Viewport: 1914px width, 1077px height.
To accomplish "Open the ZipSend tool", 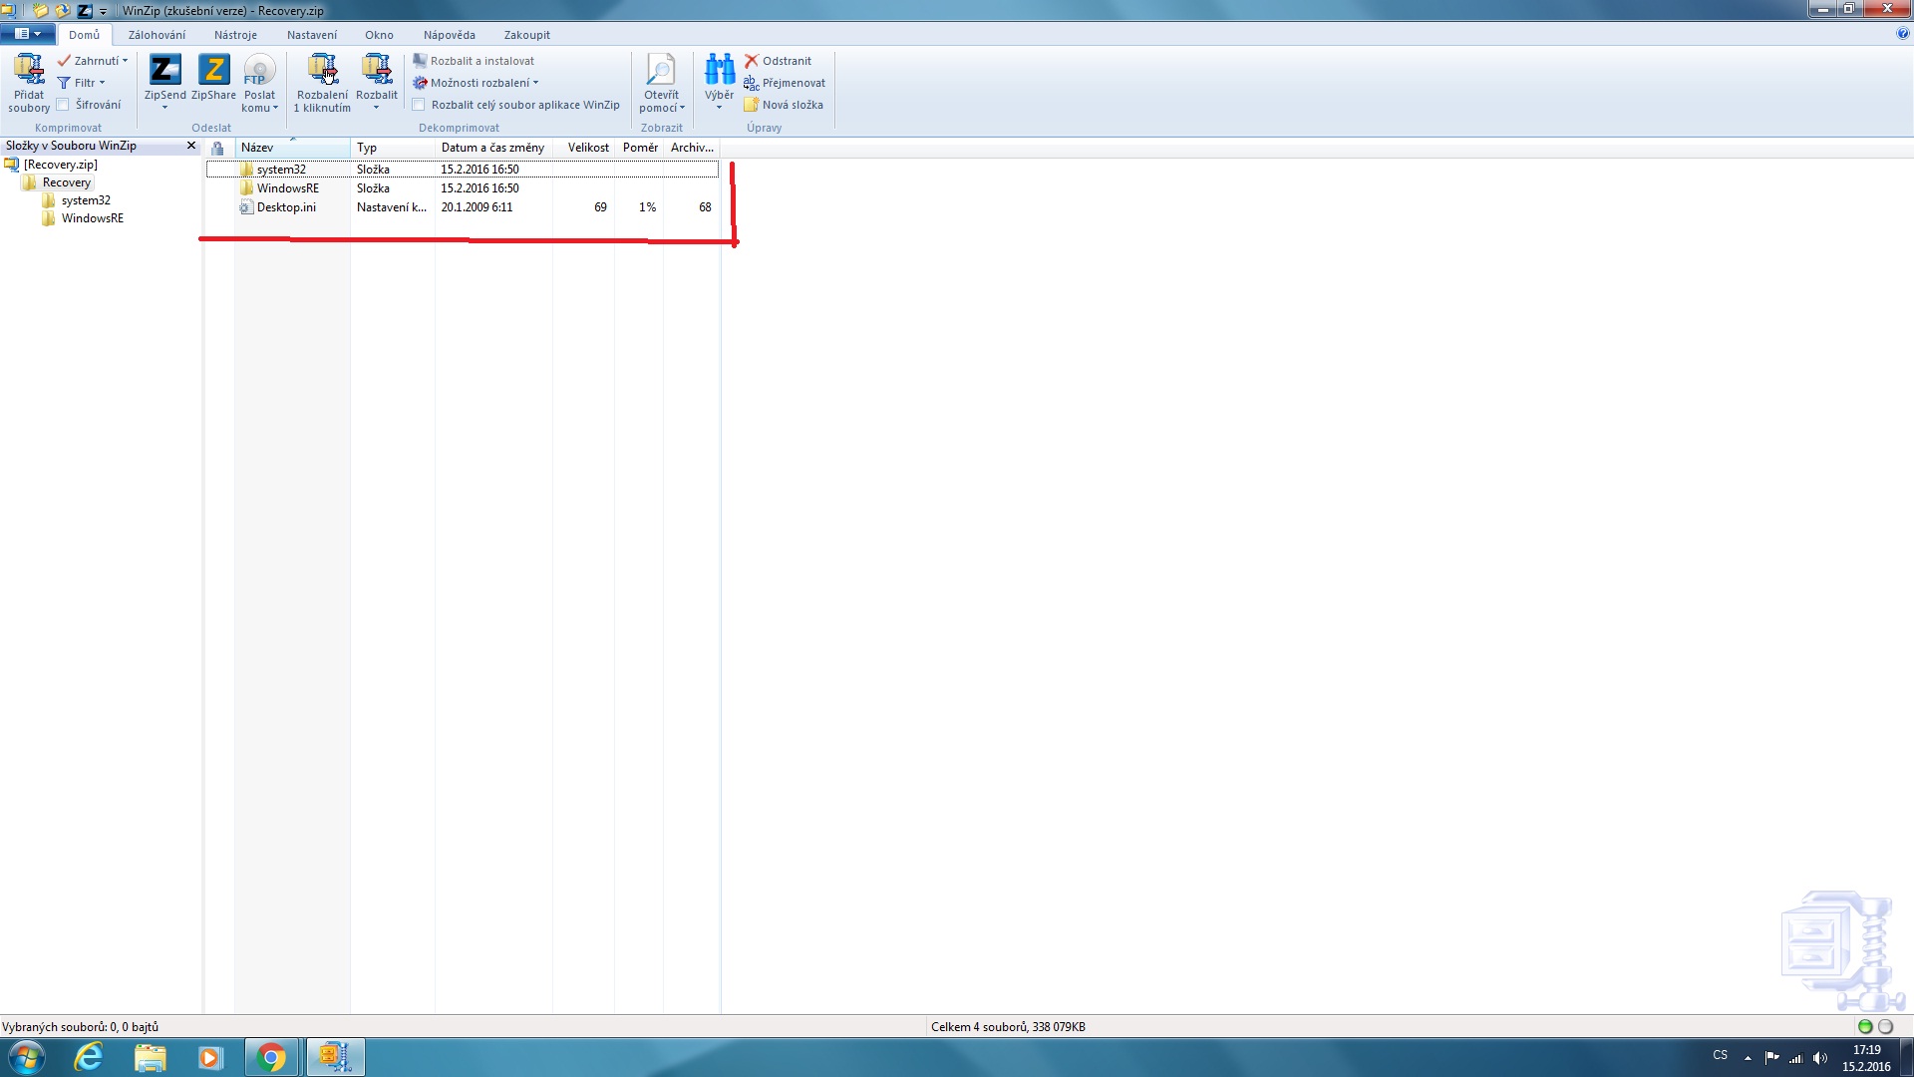I will [164, 70].
